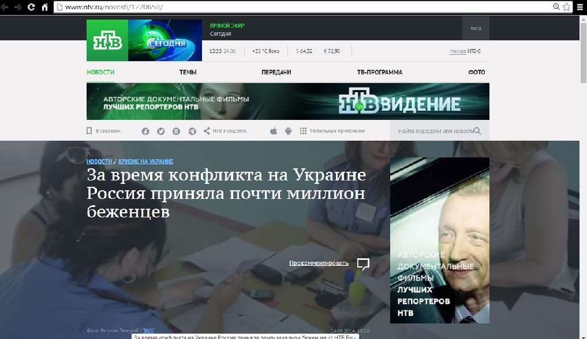Click the weather +25 °C Ясно
This screenshot has height=339, width=587.
click(x=266, y=51)
